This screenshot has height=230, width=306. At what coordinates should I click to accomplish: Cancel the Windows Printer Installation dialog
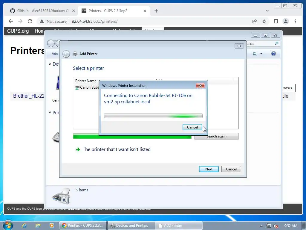(x=192, y=127)
